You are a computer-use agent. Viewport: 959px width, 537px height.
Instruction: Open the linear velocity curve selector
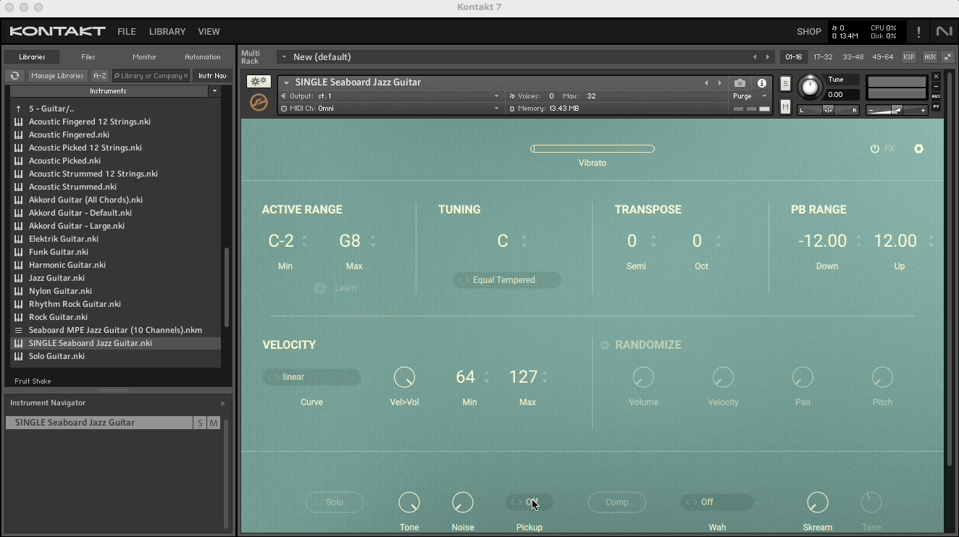[311, 377]
